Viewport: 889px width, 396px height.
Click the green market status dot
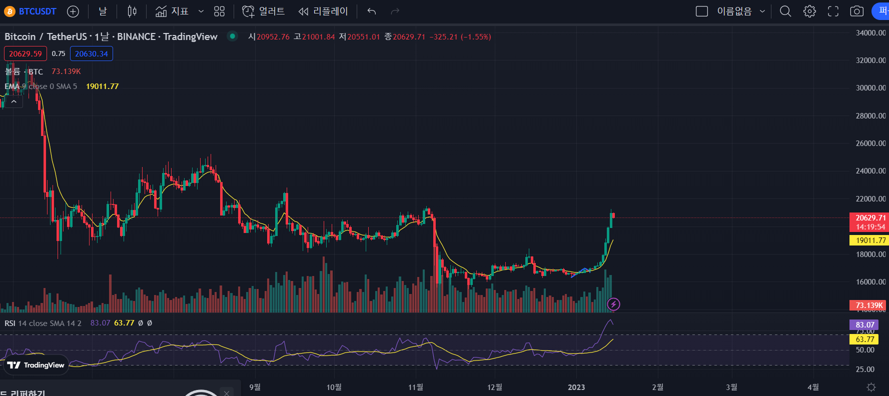click(232, 36)
